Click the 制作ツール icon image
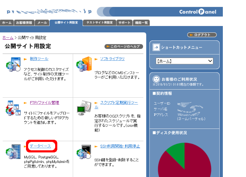The height and width of the screenshot is (177, 246). [13, 64]
